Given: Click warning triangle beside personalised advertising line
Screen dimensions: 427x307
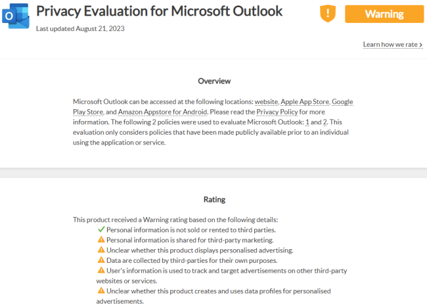Looking at the screenshot, I should pos(101,250).
